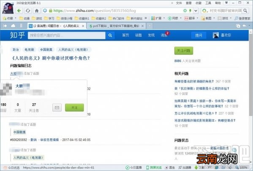Open the 收藏夹2 bookmark folder
The width and height of the screenshot is (253, 171).
99,18
